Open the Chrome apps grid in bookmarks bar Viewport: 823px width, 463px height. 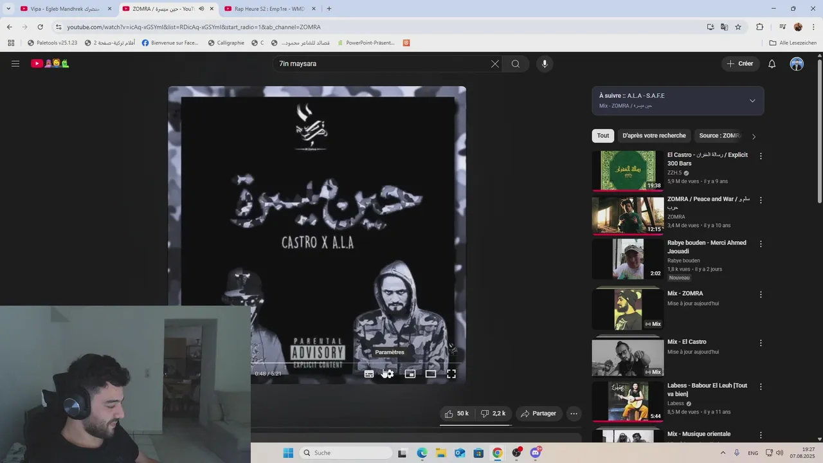coord(11,43)
